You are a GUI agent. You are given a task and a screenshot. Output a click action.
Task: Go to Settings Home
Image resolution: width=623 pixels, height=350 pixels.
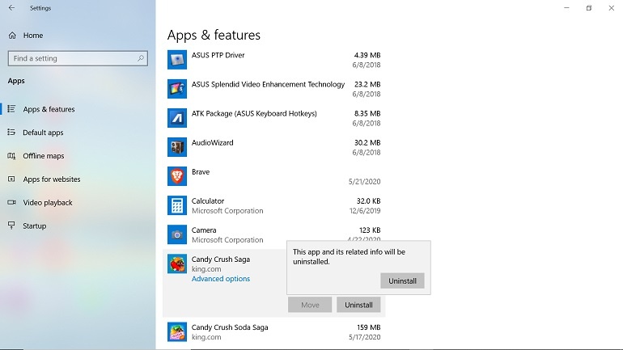tap(32, 36)
